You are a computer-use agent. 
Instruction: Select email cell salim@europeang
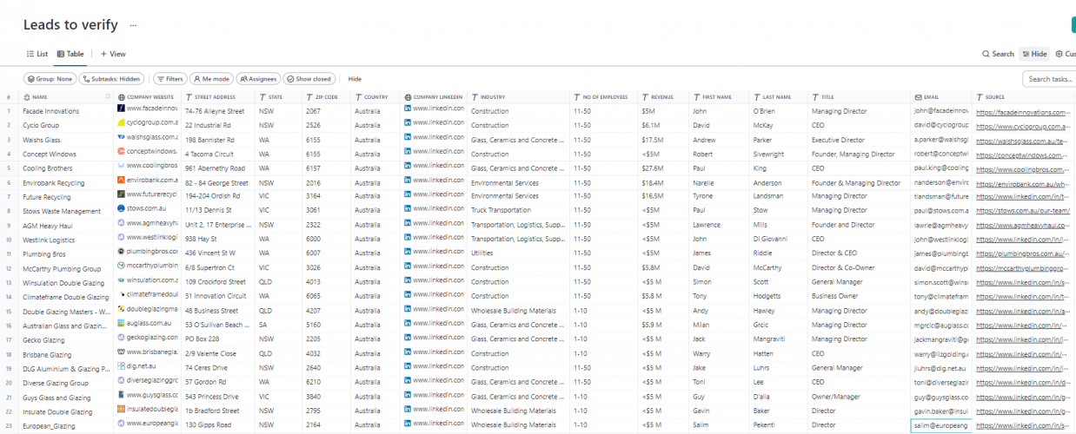tap(941, 425)
